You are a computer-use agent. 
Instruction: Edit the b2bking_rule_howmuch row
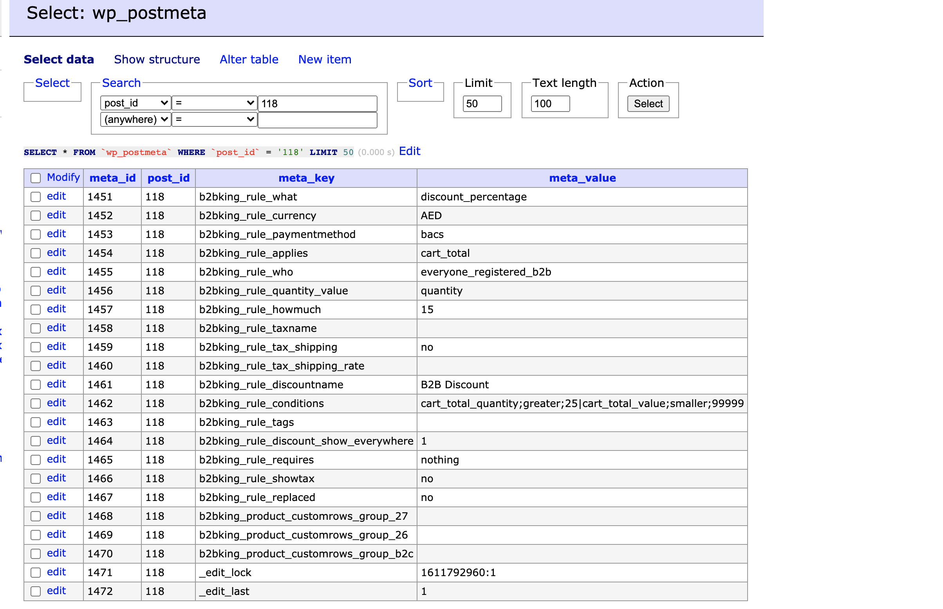point(56,309)
